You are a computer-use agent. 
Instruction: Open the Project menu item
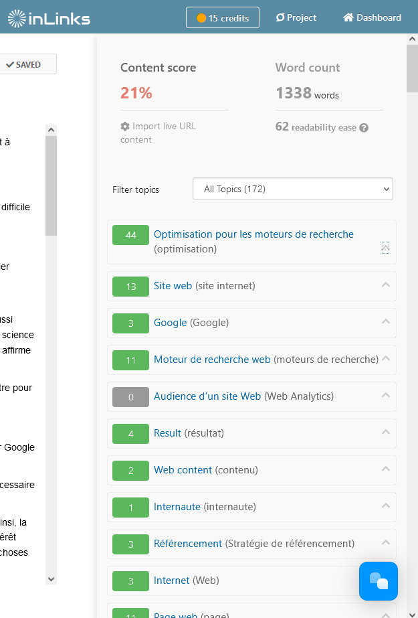pyautogui.click(x=296, y=18)
